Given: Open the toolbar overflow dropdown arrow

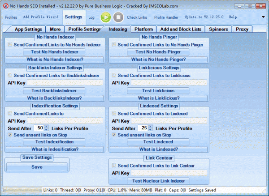Looking at the screenshot, I should (263, 17).
